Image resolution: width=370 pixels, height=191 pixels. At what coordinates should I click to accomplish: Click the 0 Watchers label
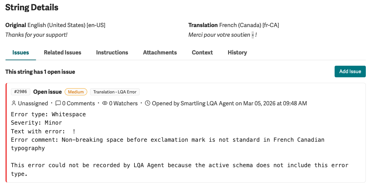[124, 103]
